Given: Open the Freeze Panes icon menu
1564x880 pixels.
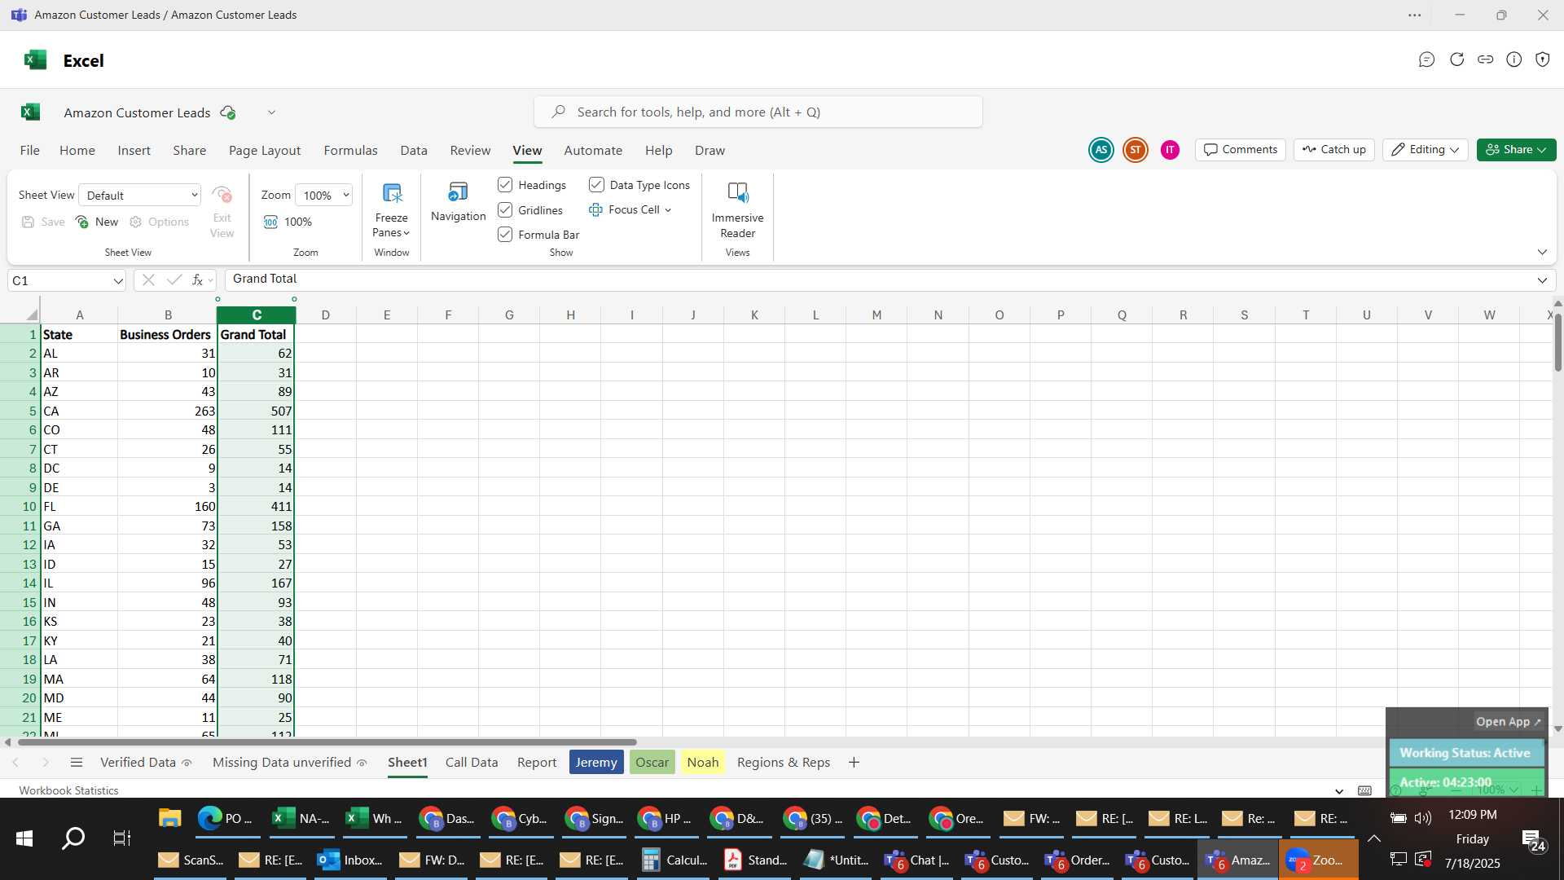Looking at the screenshot, I should pyautogui.click(x=391, y=210).
